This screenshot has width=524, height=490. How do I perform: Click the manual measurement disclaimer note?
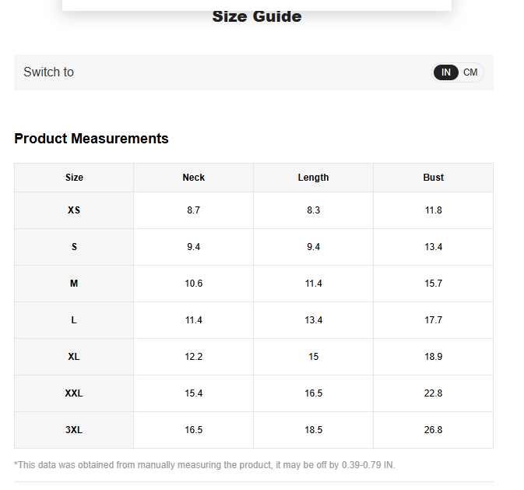point(204,465)
